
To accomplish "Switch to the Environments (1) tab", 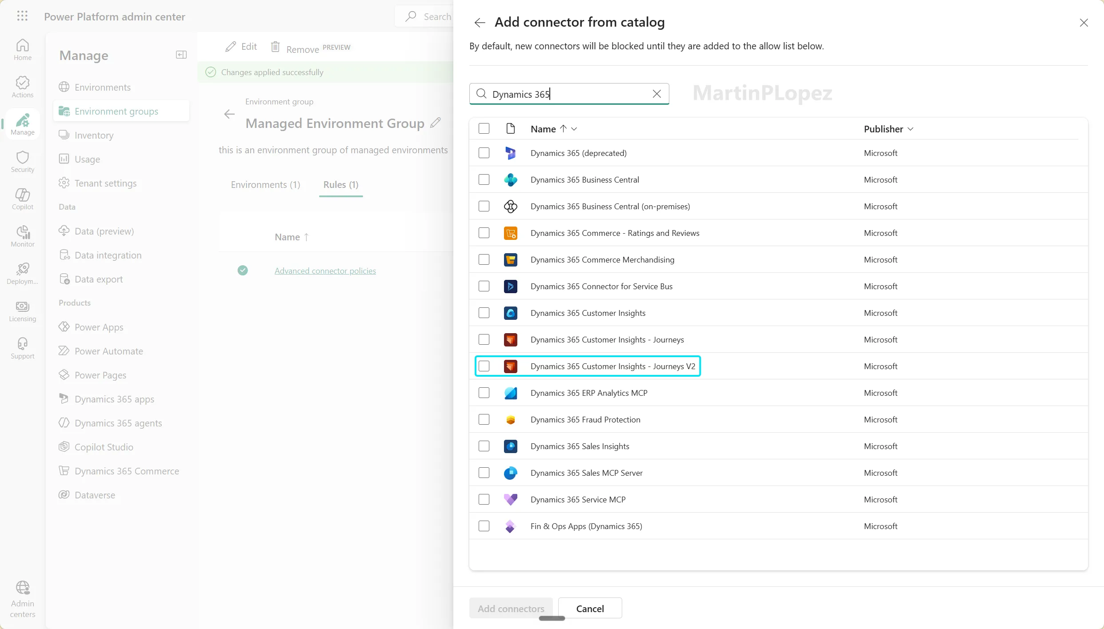I will click(x=265, y=185).
